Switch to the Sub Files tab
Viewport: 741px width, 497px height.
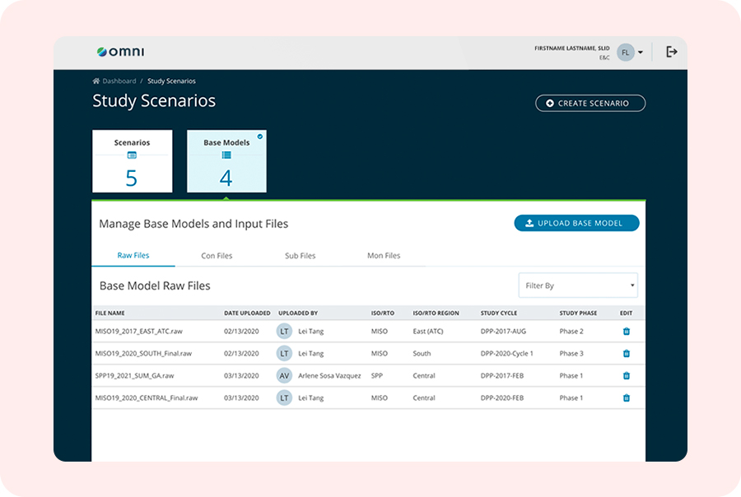point(300,256)
